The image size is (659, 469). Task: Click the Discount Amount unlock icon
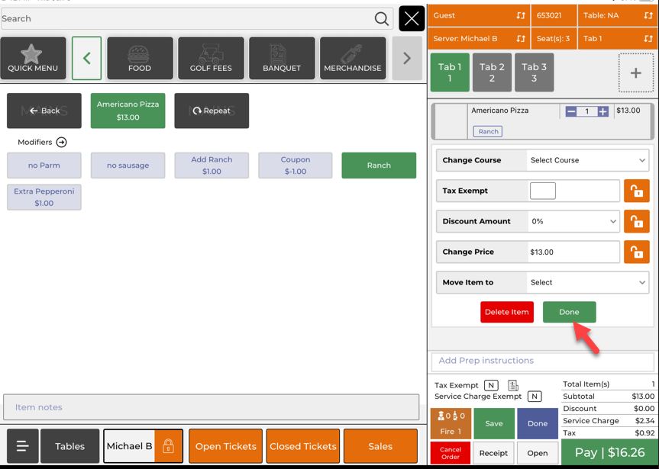click(x=636, y=221)
